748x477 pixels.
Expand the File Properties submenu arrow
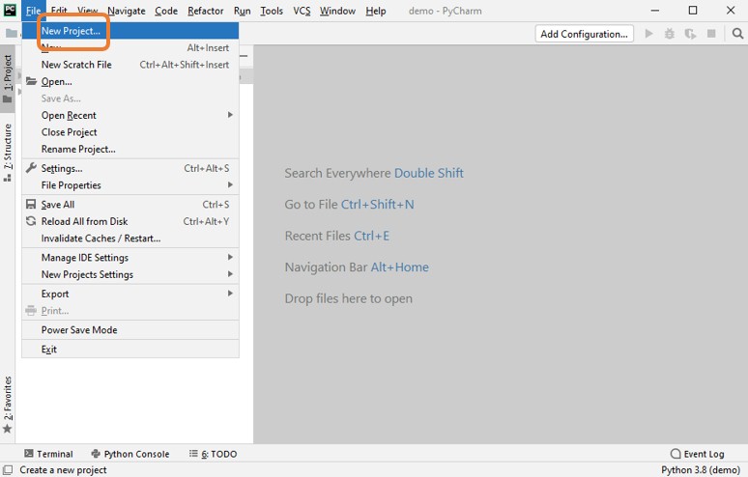coord(230,184)
